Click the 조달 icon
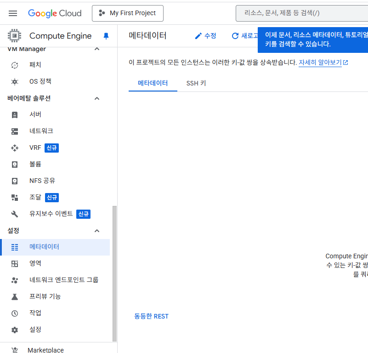368x353 pixels. pos(15,198)
